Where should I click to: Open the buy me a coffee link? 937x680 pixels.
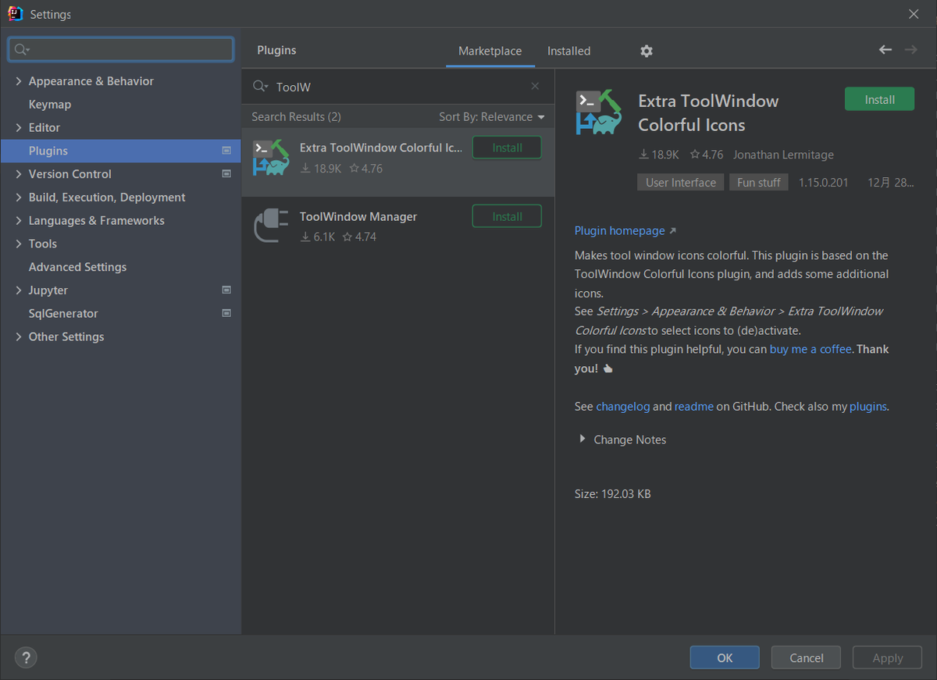811,349
